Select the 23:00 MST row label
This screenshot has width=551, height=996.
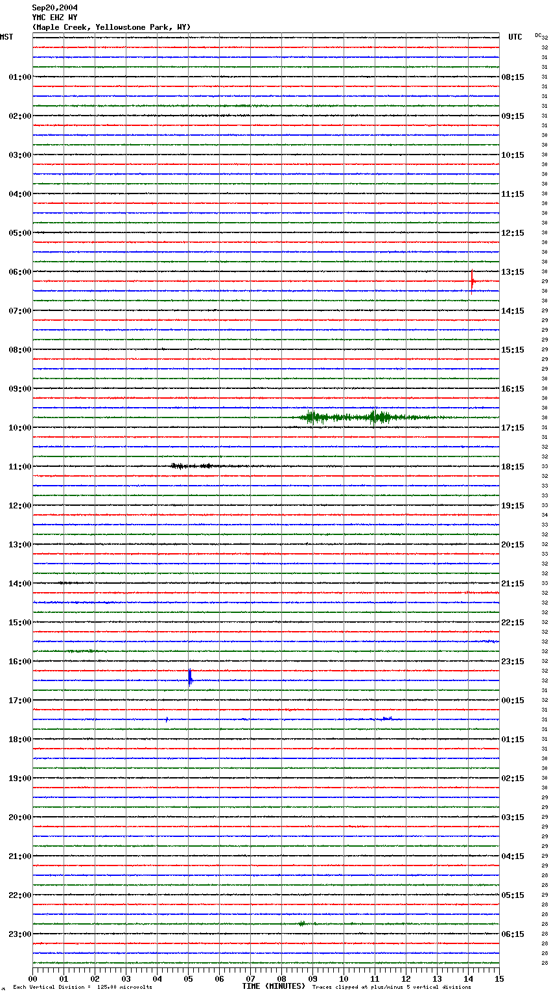(x=19, y=934)
